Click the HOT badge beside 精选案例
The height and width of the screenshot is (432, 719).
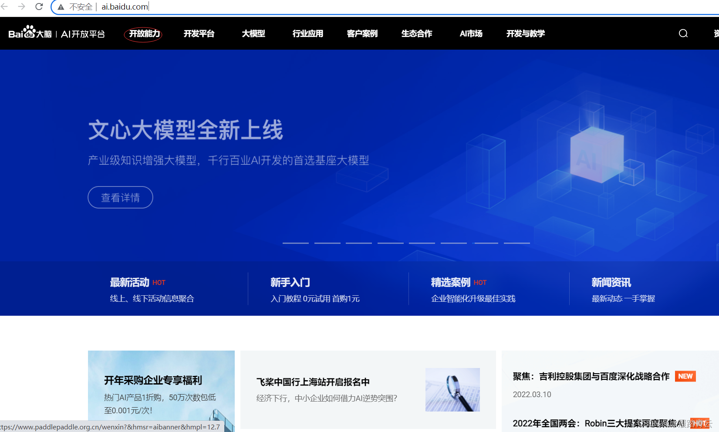point(480,282)
